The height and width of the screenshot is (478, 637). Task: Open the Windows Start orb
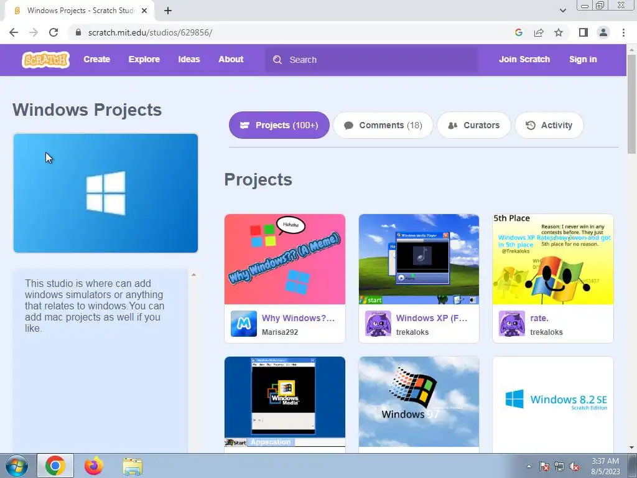point(17,466)
